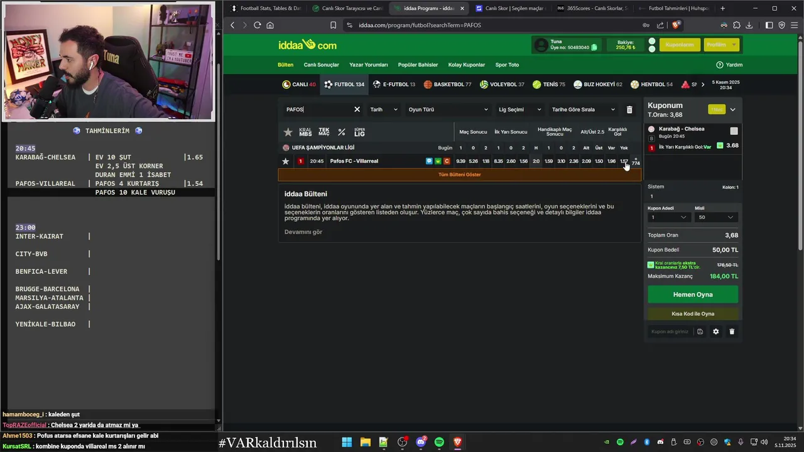The height and width of the screenshot is (452, 804).
Task: Open Spotify from the taskbar
Action: [439, 442]
